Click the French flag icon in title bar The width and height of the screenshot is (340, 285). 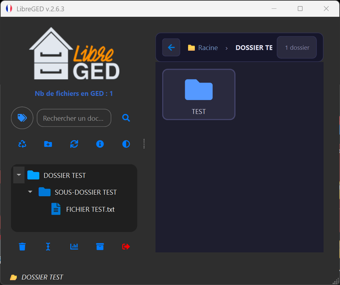click(9, 9)
